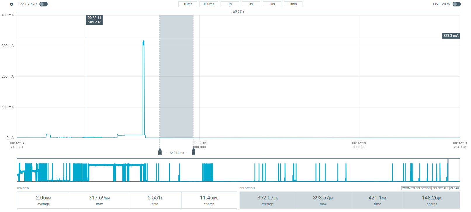Click the right selection handle marker
This screenshot has width=471, height=212.
193,152
